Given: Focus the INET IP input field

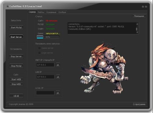Looking at the screenshot, I should pyautogui.click(x=45, y=65).
